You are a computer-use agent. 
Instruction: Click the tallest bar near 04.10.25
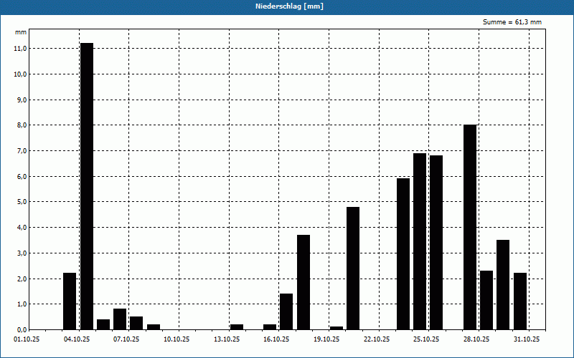[87, 186]
